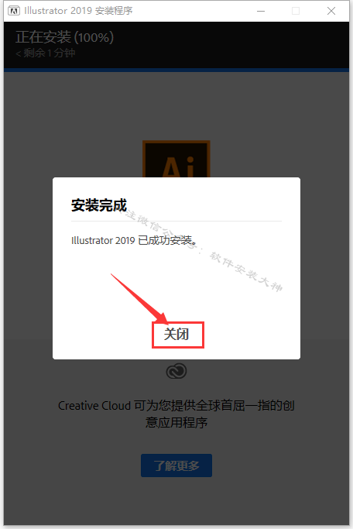Click the dark gray area below 了解更多
The image size is (353, 529).
[x=176, y=501]
